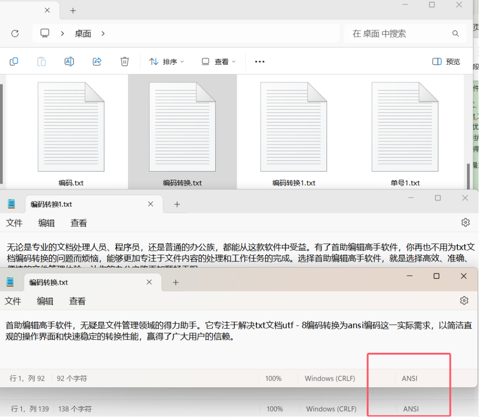Open 文件 menu in 编码转换.txt Notepad
Image resolution: width=479 pixels, height=417 pixels.
click(x=13, y=301)
